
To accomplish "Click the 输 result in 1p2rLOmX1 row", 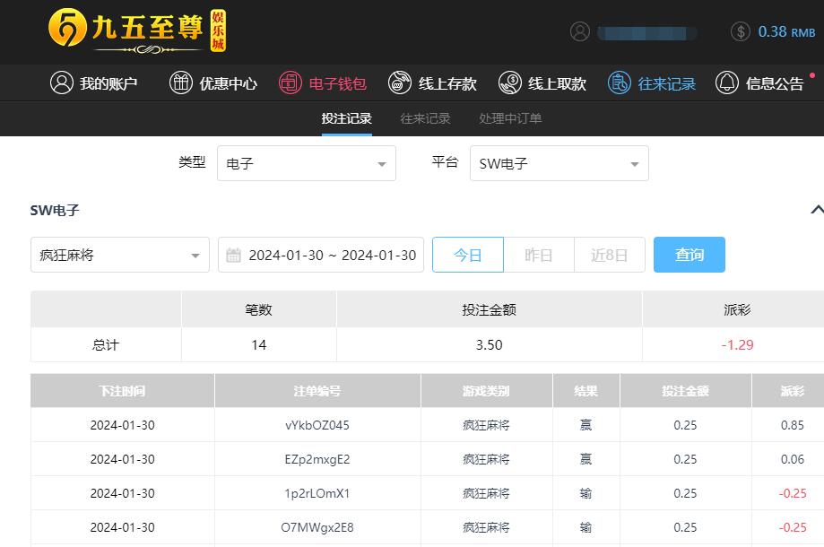I will (x=585, y=493).
